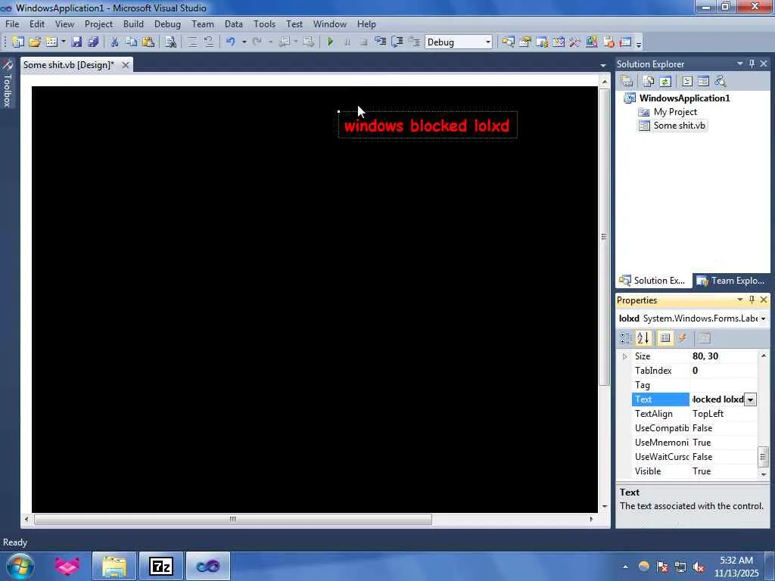Show the Properties list button in Properties panel
The image size is (775, 581).
(665, 338)
